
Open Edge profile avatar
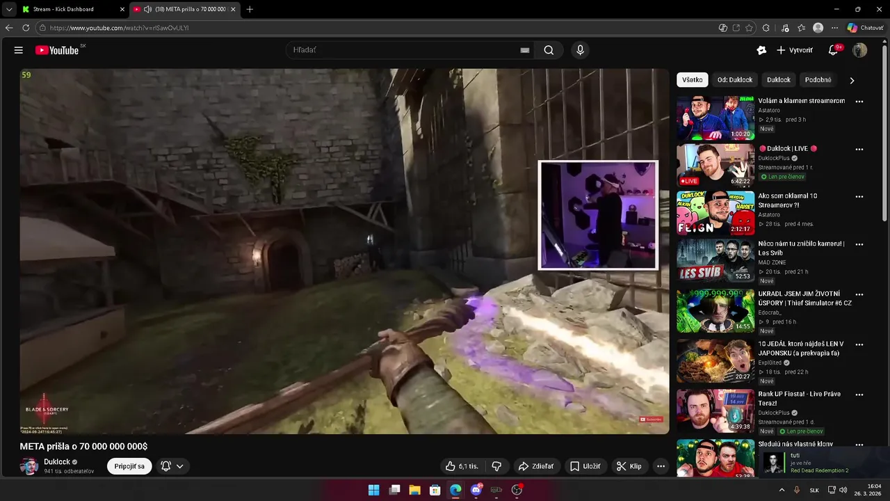point(818,28)
